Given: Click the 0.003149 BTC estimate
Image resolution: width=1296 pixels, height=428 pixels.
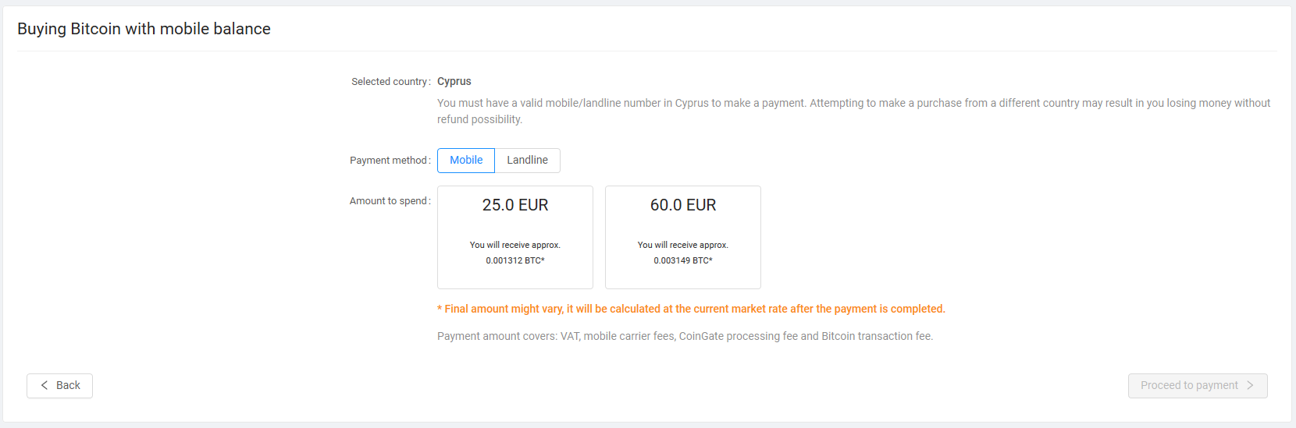Looking at the screenshot, I should point(683,260).
